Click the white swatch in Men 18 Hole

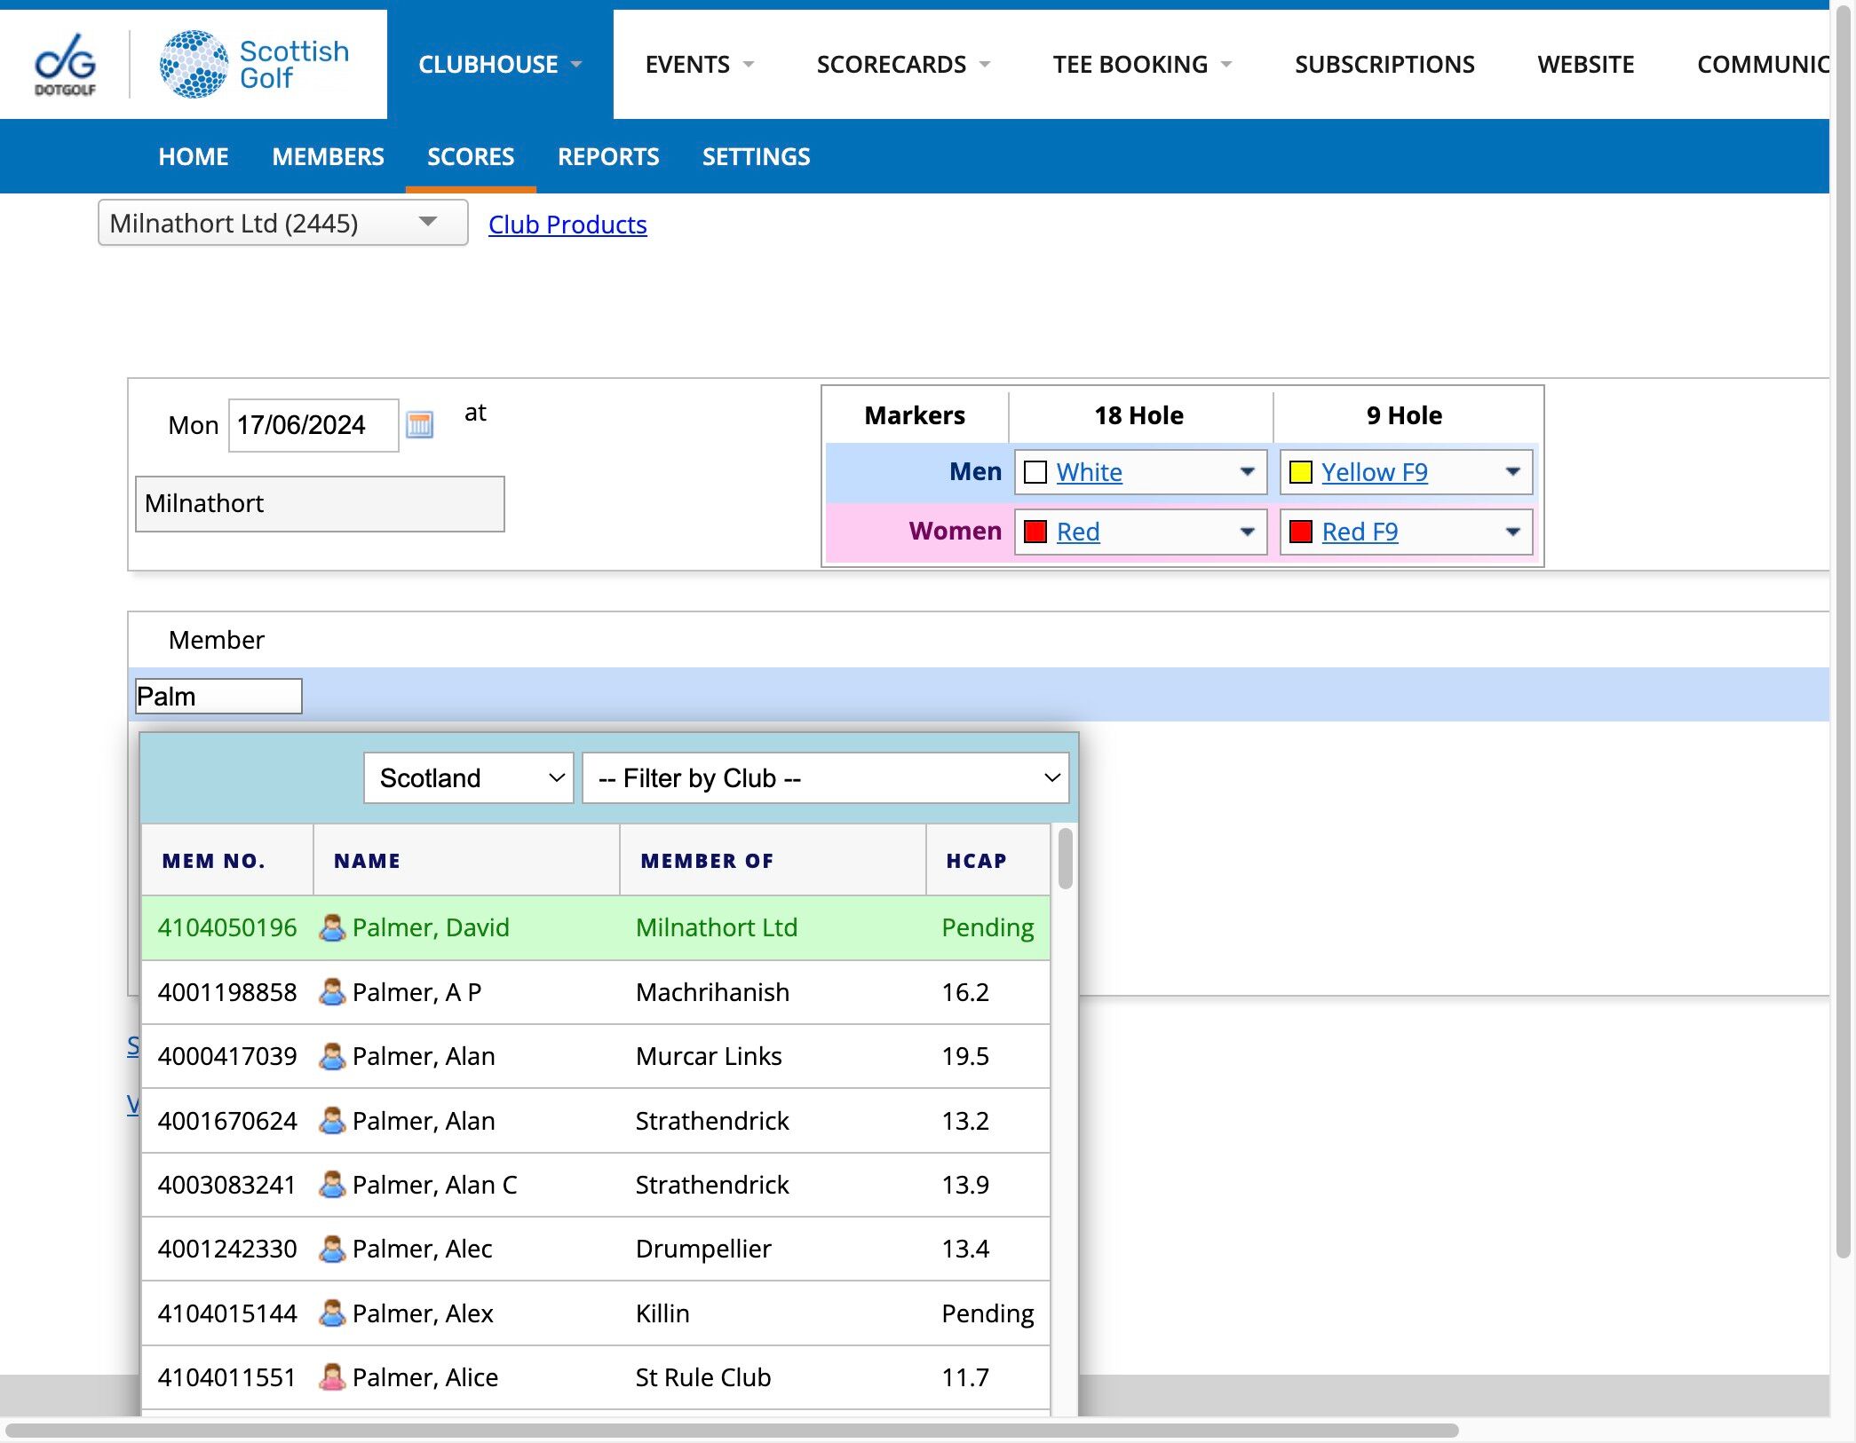click(1035, 472)
